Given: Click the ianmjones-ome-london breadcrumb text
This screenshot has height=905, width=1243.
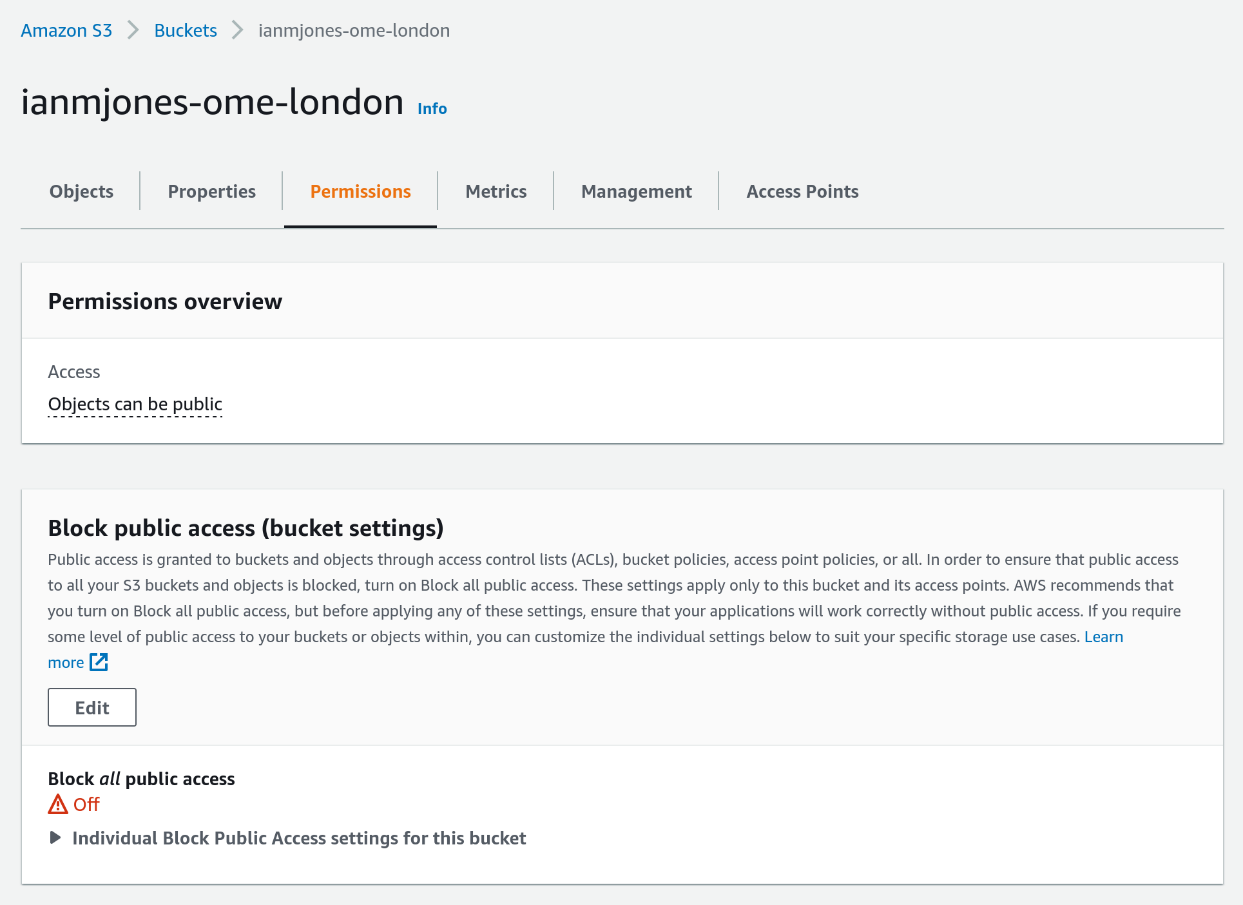Looking at the screenshot, I should click(x=354, y=30).
